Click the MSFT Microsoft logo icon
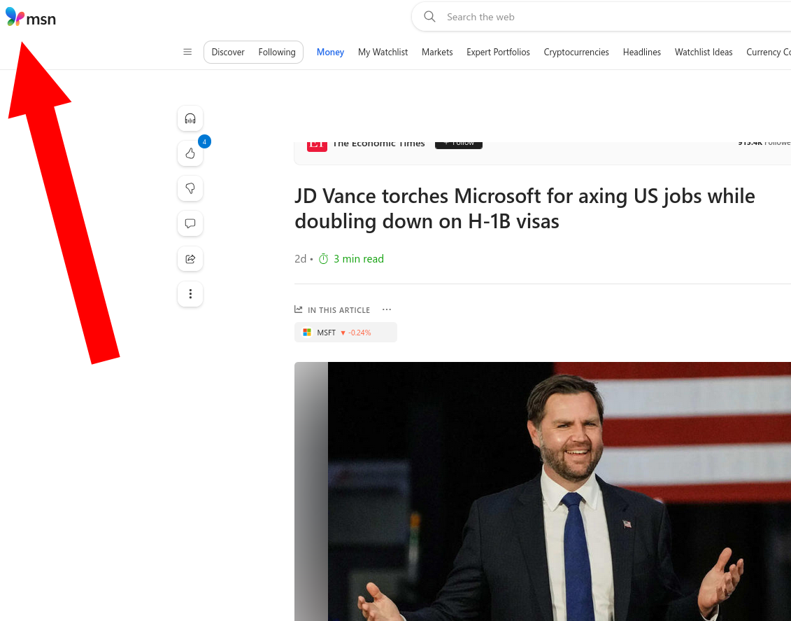This screenshot has height=621, width=791. tap(307, 333)
